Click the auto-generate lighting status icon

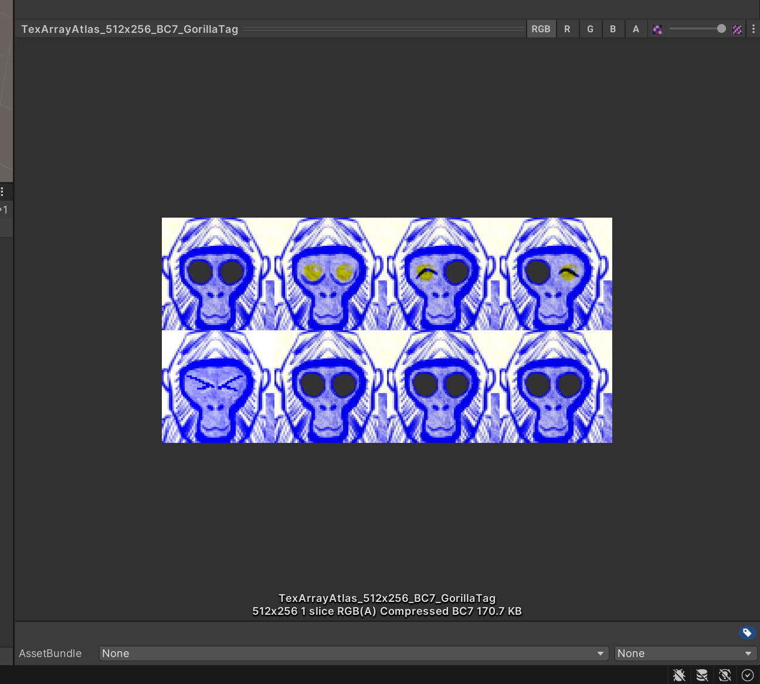[725, 675]
